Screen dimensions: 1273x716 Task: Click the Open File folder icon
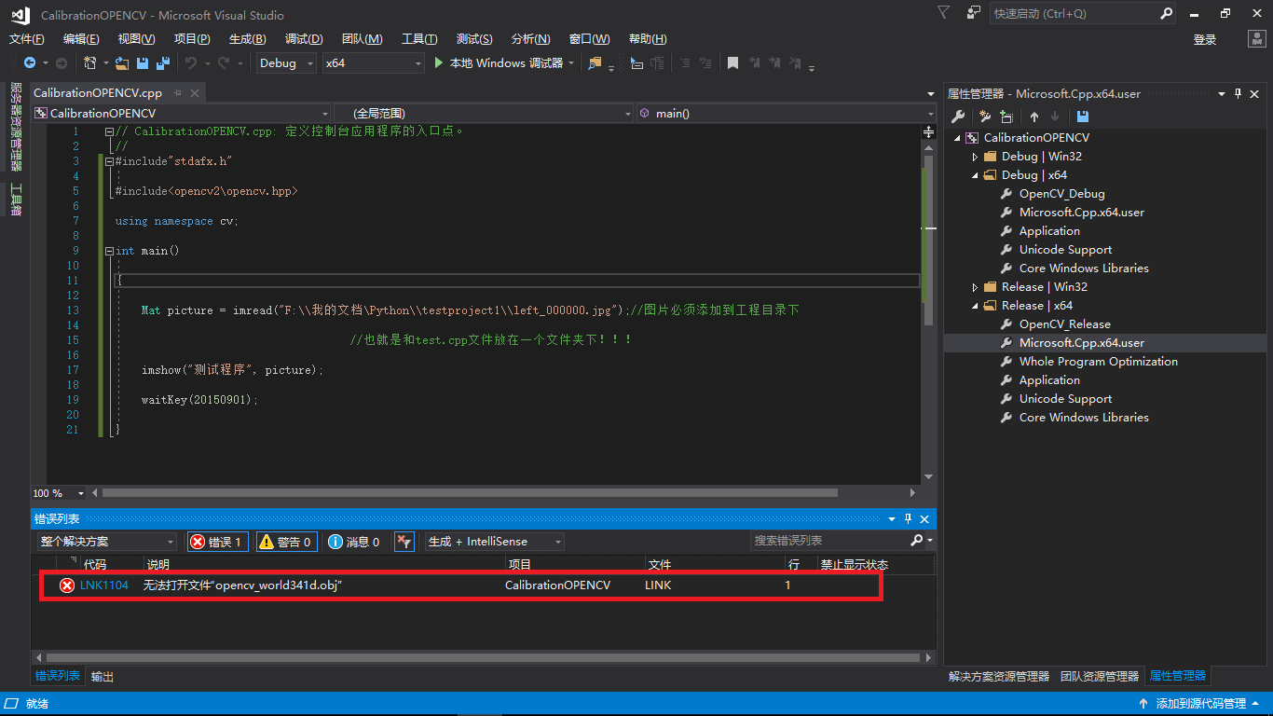(x=122, y=63)
